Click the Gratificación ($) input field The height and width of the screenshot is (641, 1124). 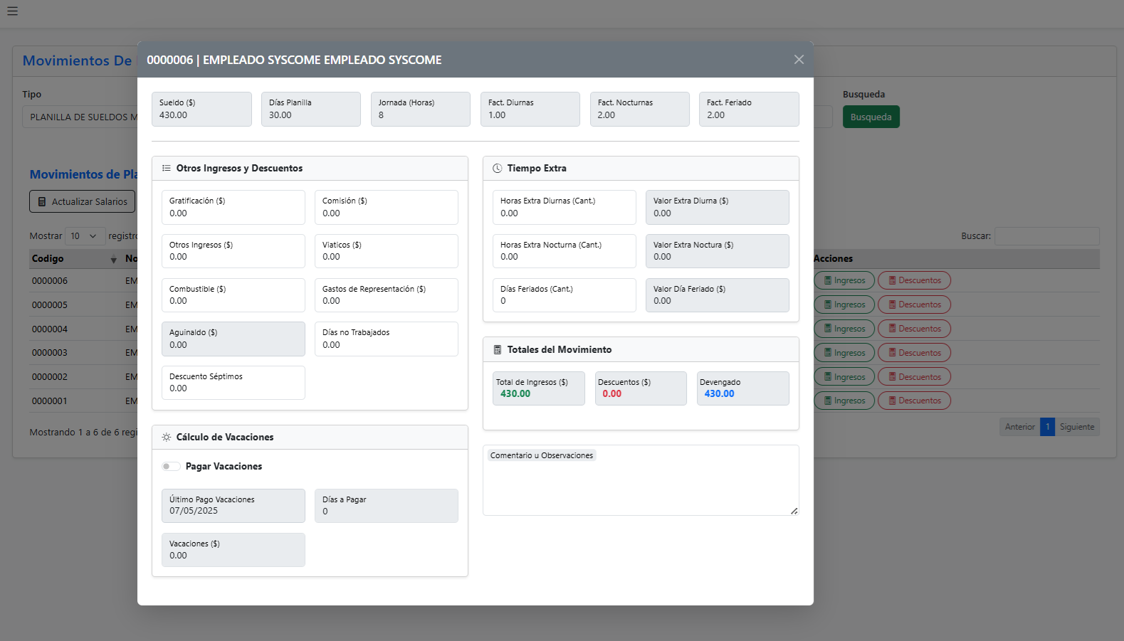233,208
